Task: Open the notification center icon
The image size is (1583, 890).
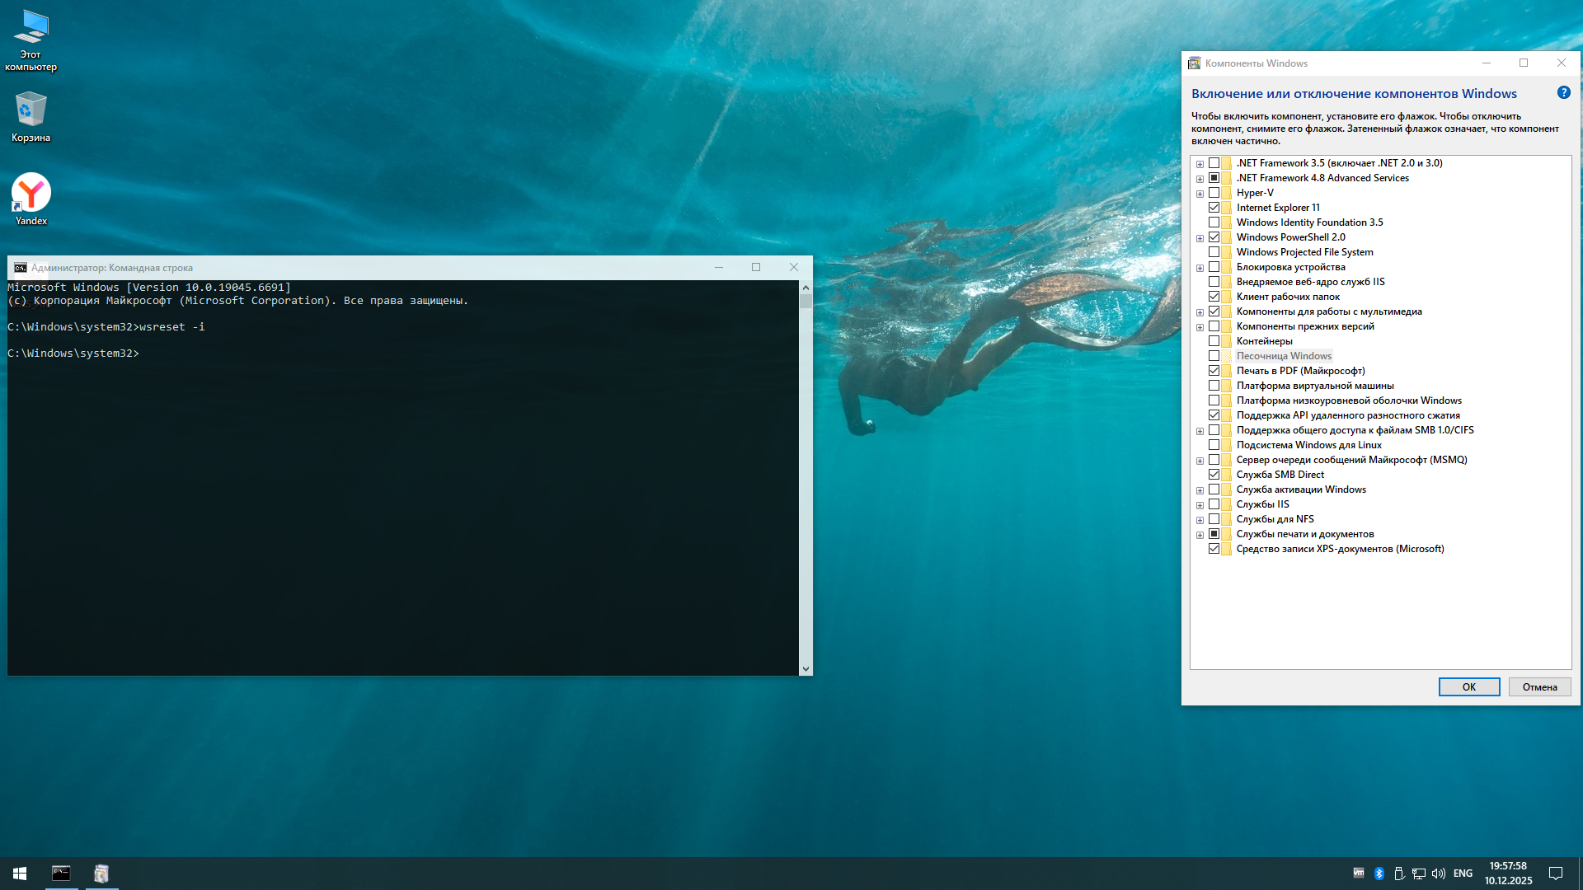Action: click(1556, 873)
